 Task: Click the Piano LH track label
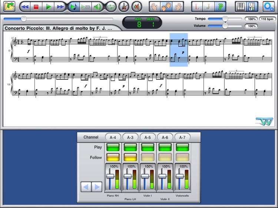(x=130, y=199)
